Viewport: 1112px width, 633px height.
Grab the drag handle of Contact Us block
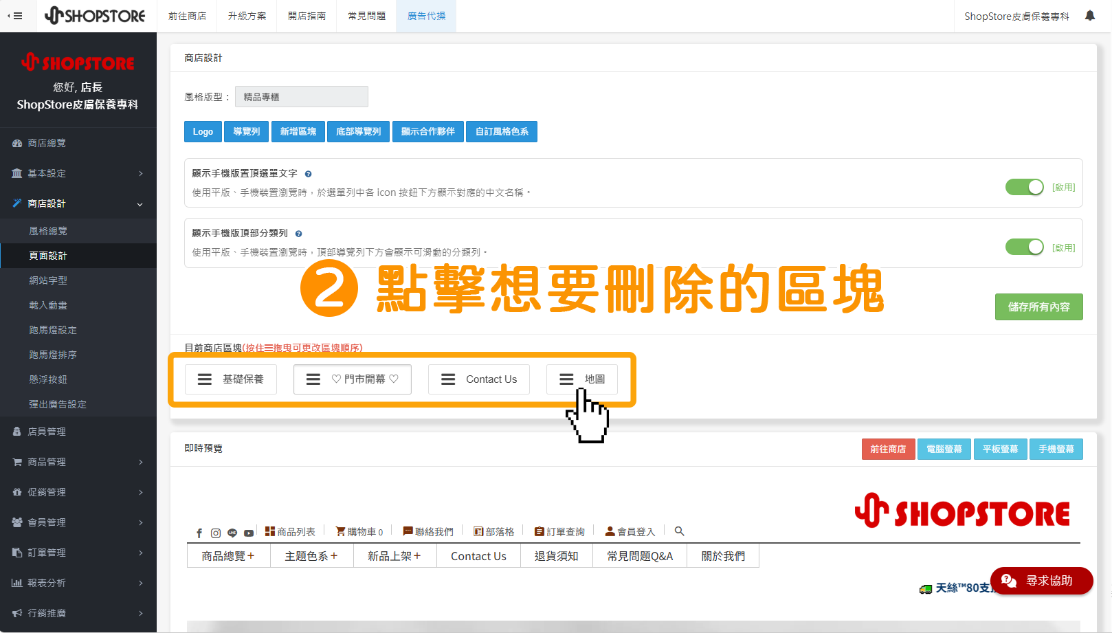(448, 379)
